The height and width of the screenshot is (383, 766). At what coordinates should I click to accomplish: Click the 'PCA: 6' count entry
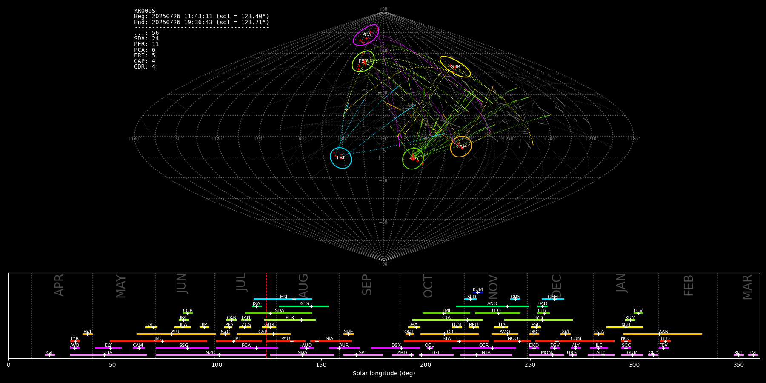pyautogui.click(x=145, y=50)
